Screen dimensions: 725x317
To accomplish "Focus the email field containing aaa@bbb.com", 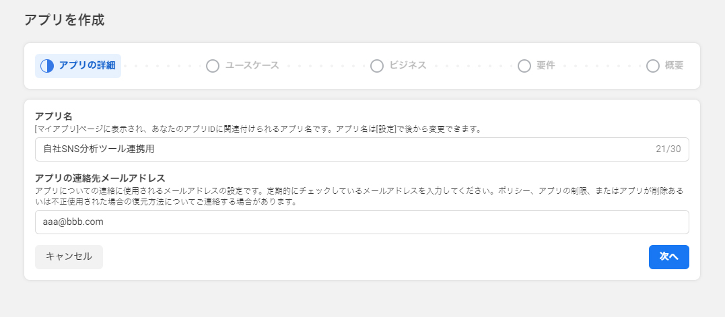I will [362, 222].
